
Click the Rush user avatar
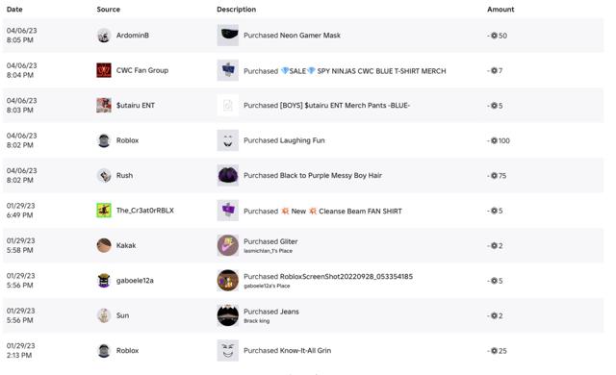point(104,175)
